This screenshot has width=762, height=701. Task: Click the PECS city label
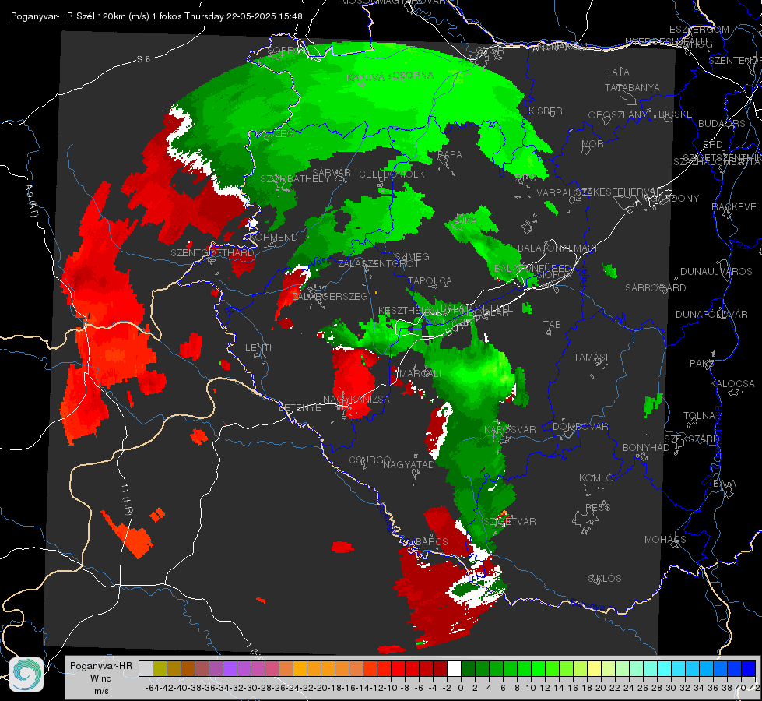[597, 507]
